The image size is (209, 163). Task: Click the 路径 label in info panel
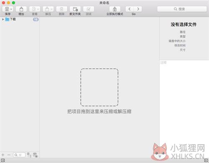(183, 32)
